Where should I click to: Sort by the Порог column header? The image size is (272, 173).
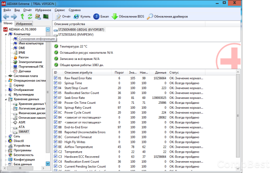click(119, 73)
